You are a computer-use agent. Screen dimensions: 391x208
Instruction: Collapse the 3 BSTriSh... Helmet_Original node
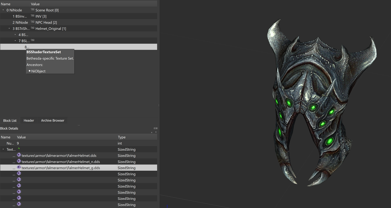pyautogui.click(x=9, y=28)
